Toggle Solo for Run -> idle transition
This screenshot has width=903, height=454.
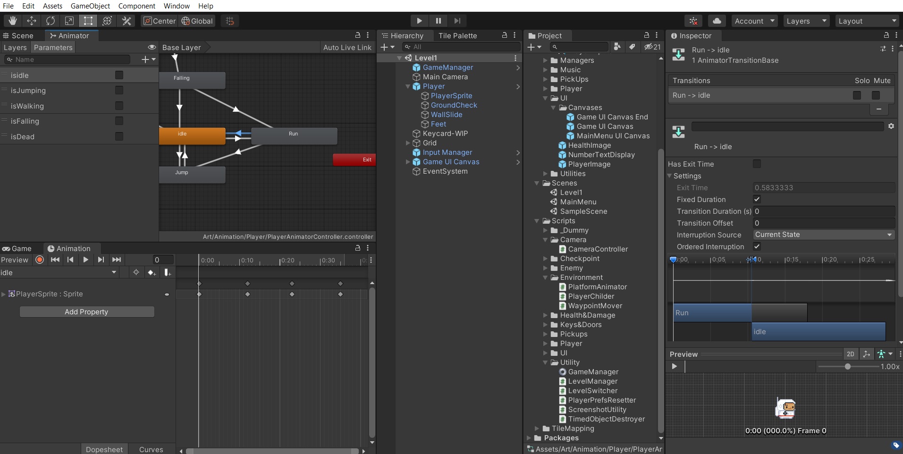[857, 95]
